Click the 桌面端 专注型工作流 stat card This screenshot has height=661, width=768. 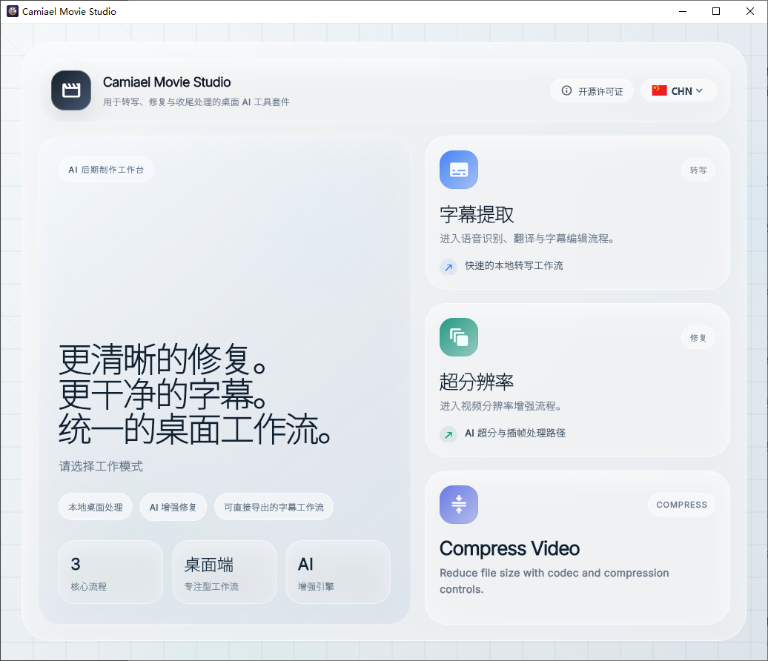pyautogui.click(x=225, y=572)
